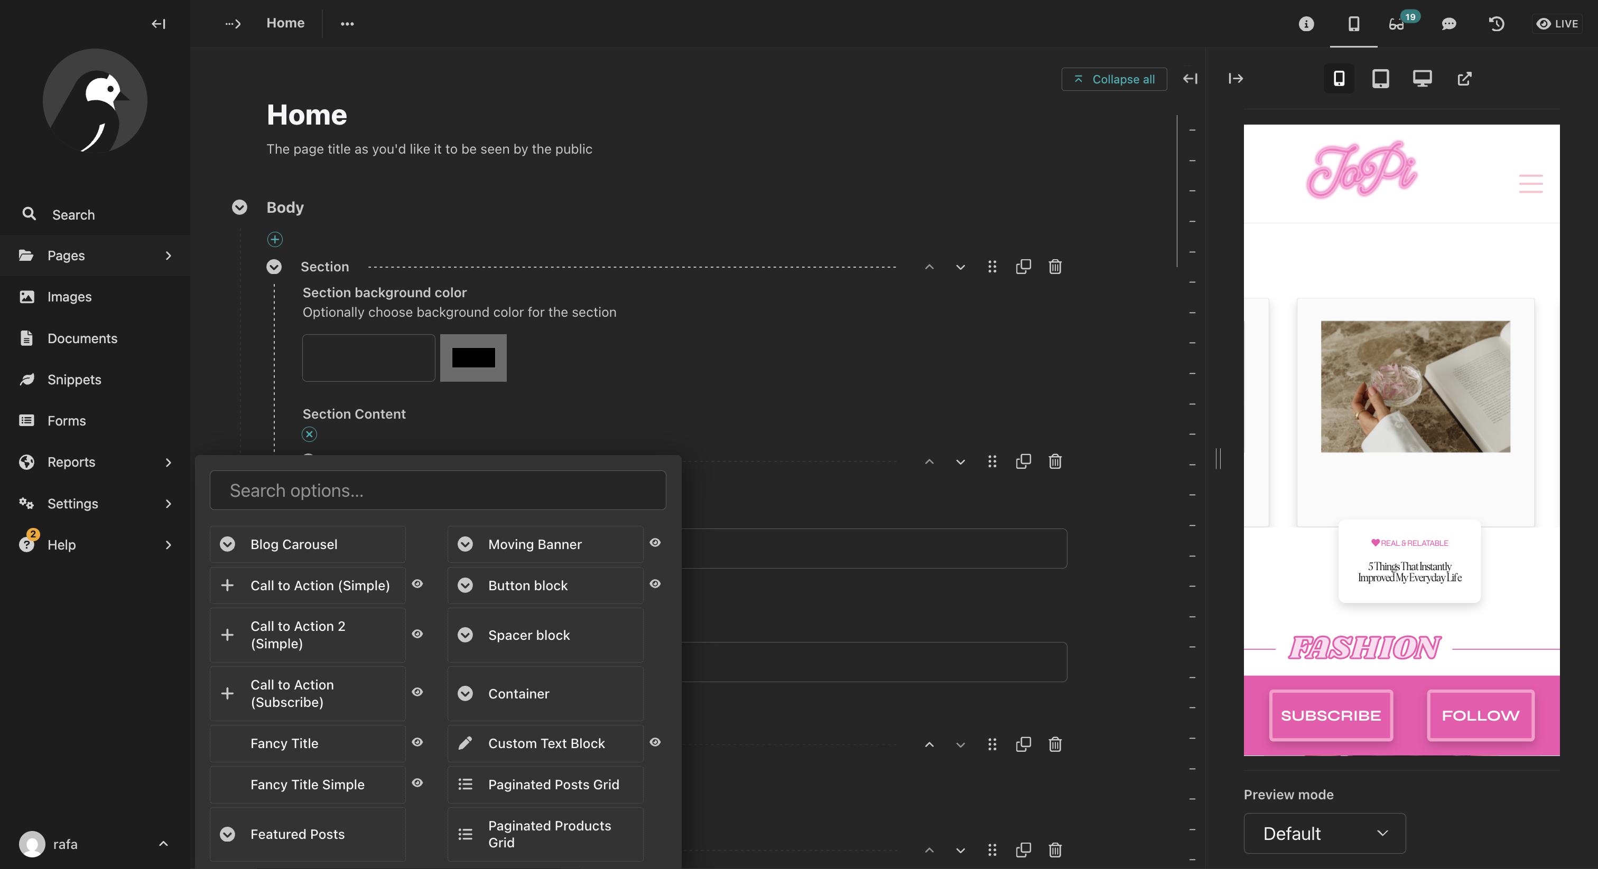Click the Search options input field
Screen dimensions: 1598x869
pos(438,489)
